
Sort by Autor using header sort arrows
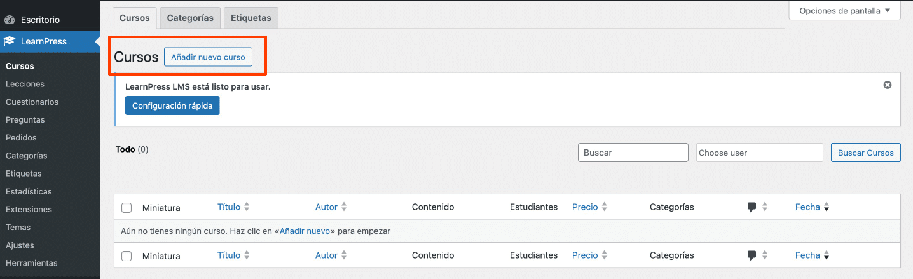(344, 207)
